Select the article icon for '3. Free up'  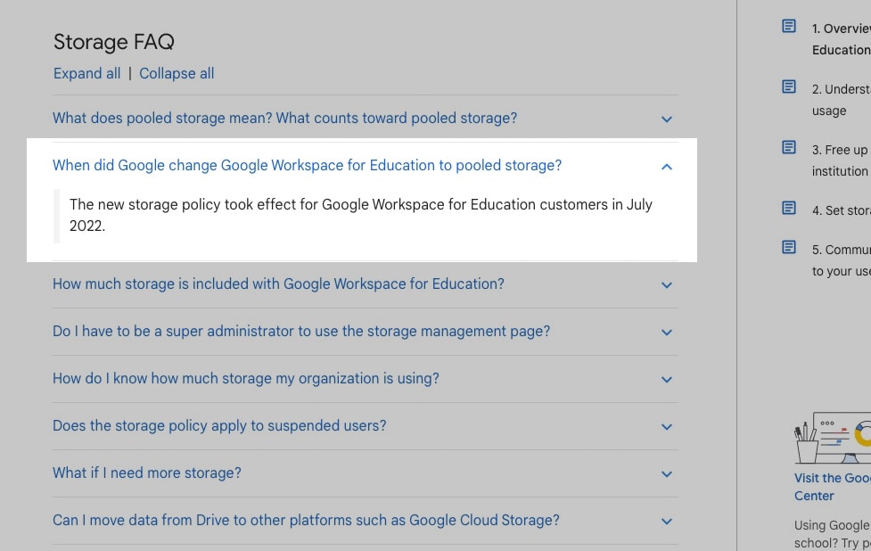(789, 147)
